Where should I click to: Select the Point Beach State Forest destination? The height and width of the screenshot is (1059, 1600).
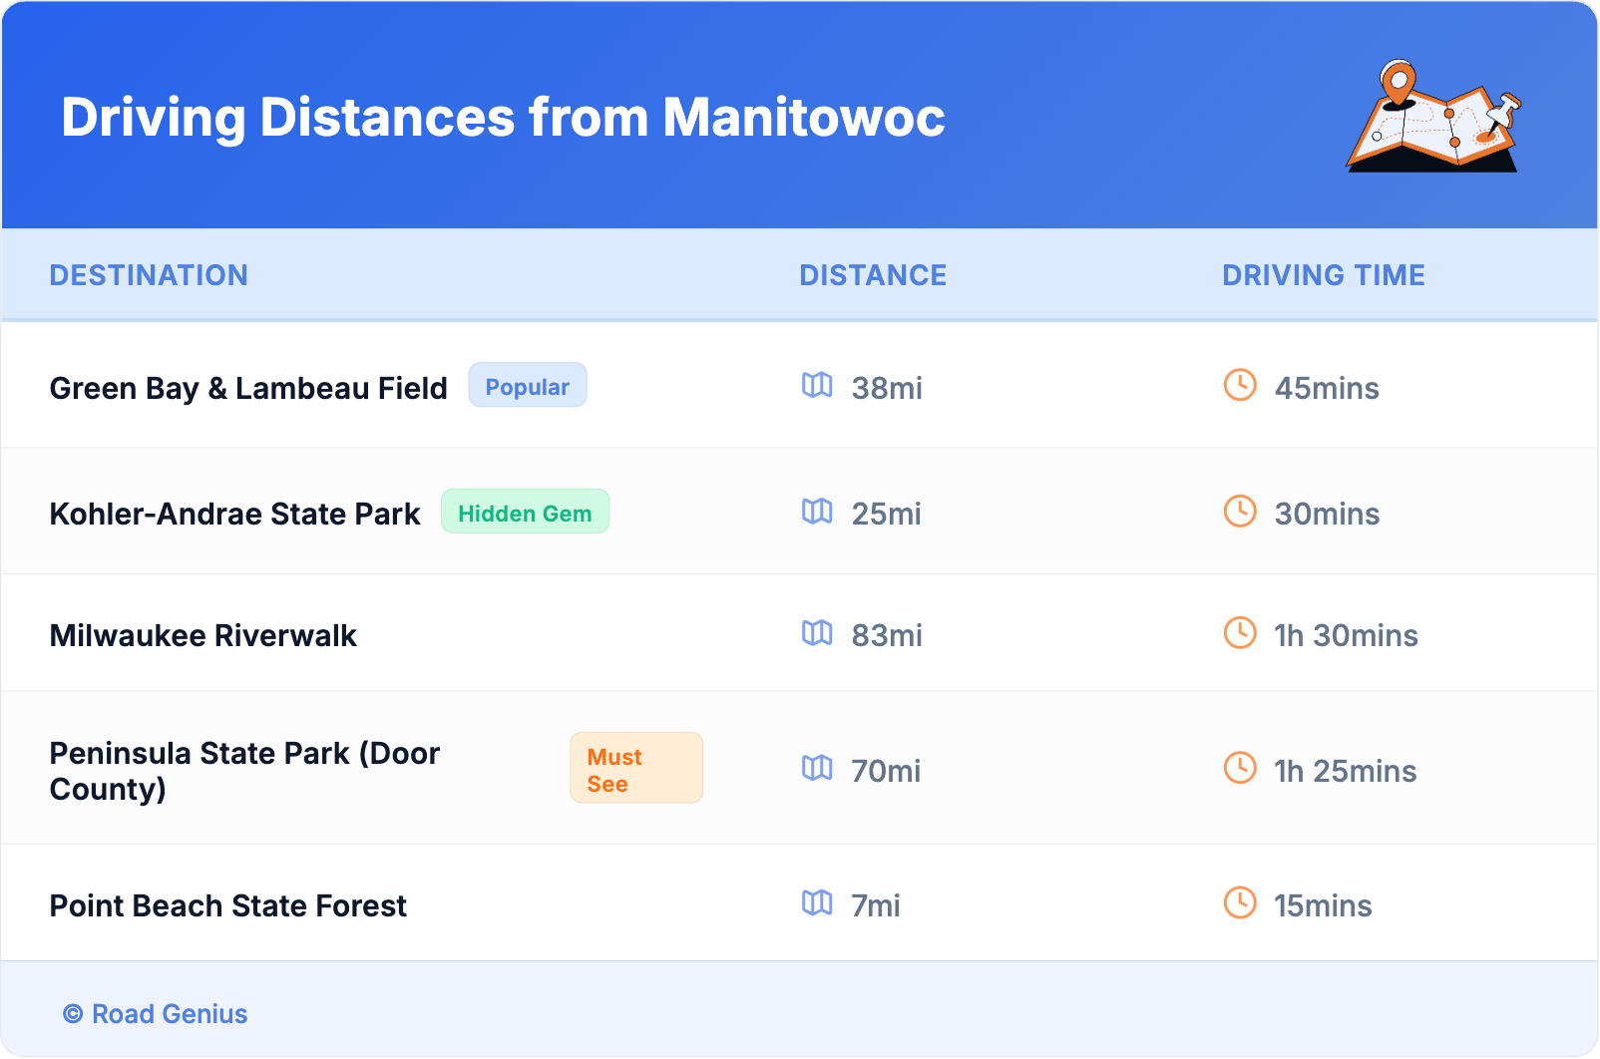pos(228,905)
